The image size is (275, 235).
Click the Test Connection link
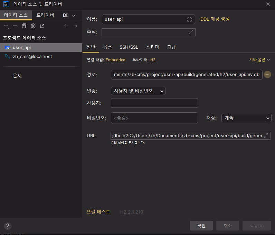[98, 212]
